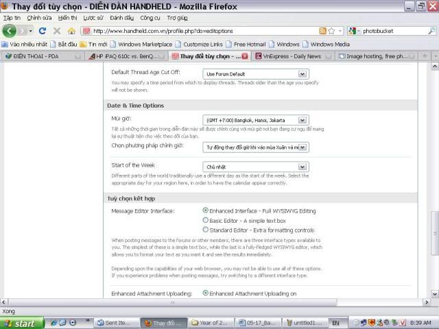Open the Đánh dấu menu
This screenshot has width=439, height=329.
(121, 17)
